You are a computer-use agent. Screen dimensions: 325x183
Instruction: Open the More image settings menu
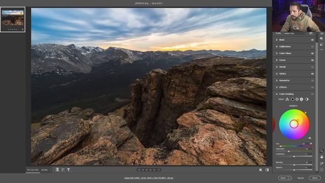click(321, 50)
